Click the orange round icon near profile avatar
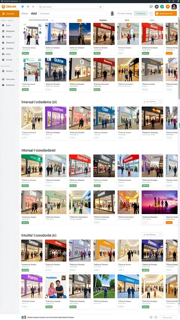The image size is (180, 320). point(168,7)
